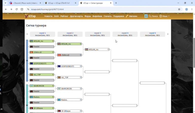Open the Новости menu
195x113 pixels.
click(48, 16)
